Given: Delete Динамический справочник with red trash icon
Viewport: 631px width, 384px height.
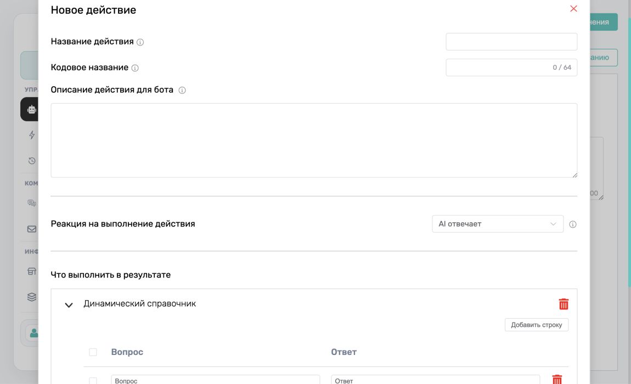Looking at the screenshot, I should tap(564, 304).
